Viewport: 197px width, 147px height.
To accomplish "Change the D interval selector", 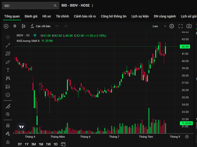I will click(15, 26).
